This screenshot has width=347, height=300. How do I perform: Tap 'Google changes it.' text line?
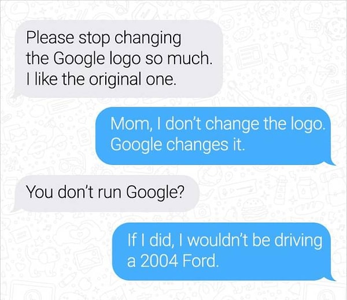[x=178, y=145]
